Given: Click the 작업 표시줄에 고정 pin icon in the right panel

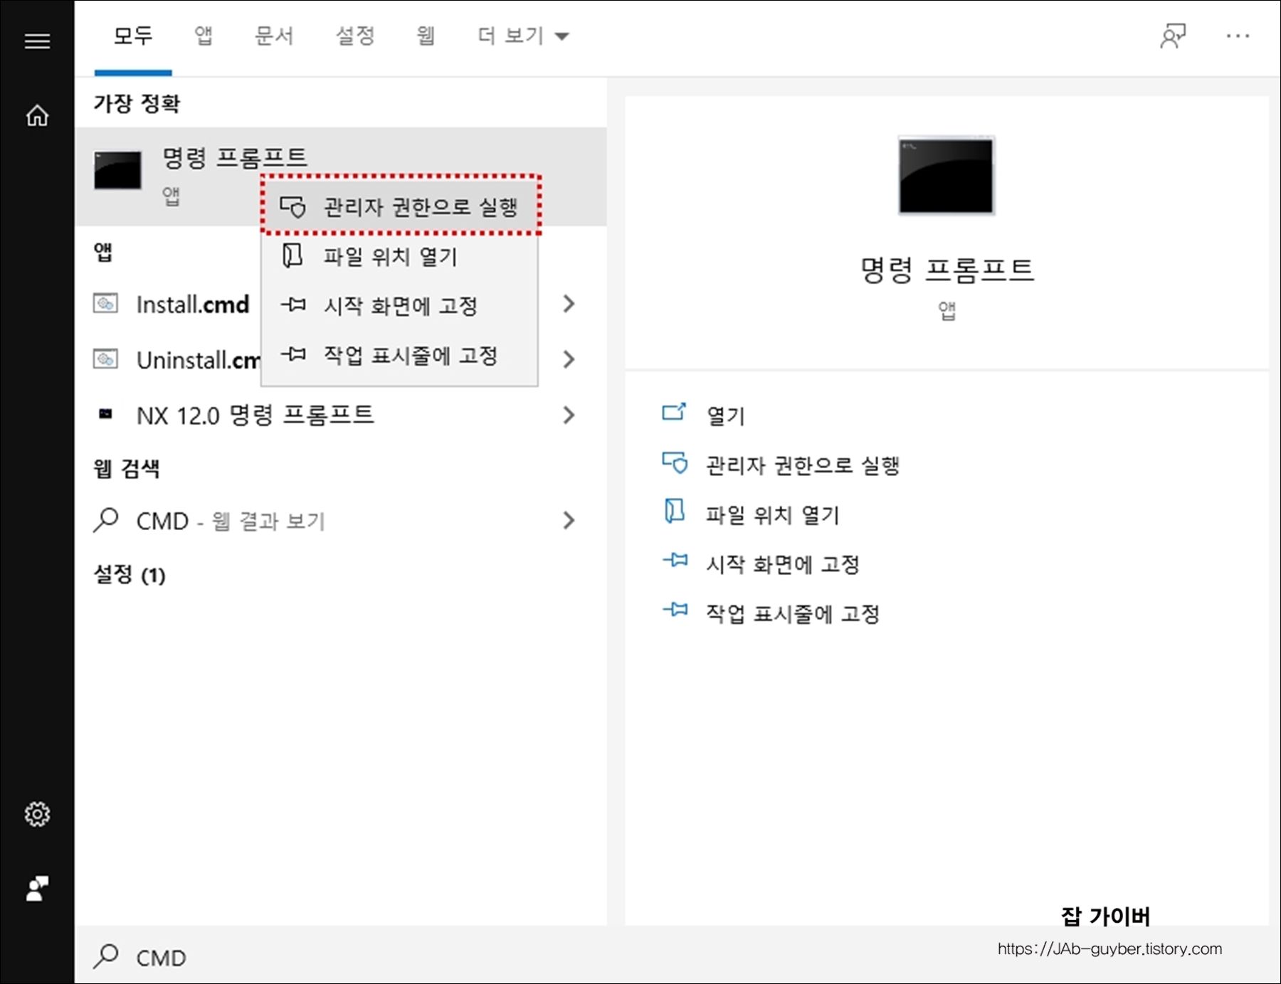Looking at the screenshot, I should (675, 610).
